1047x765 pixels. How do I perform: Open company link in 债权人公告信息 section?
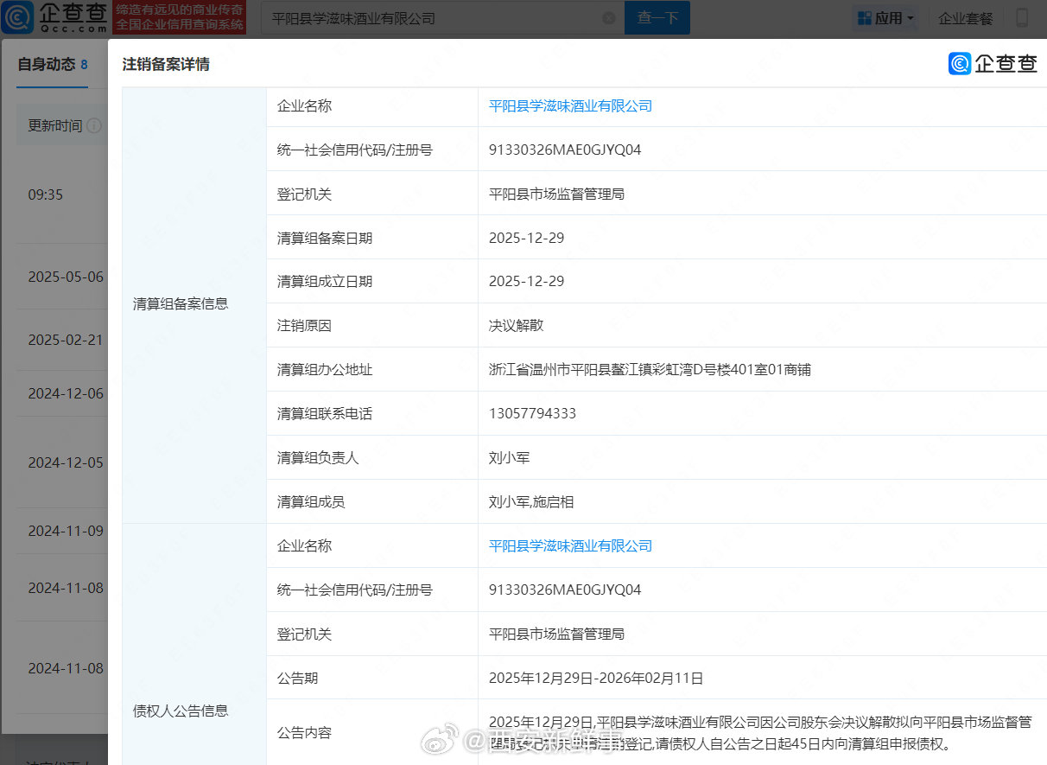pyautogui.click(x=570, y=546)
